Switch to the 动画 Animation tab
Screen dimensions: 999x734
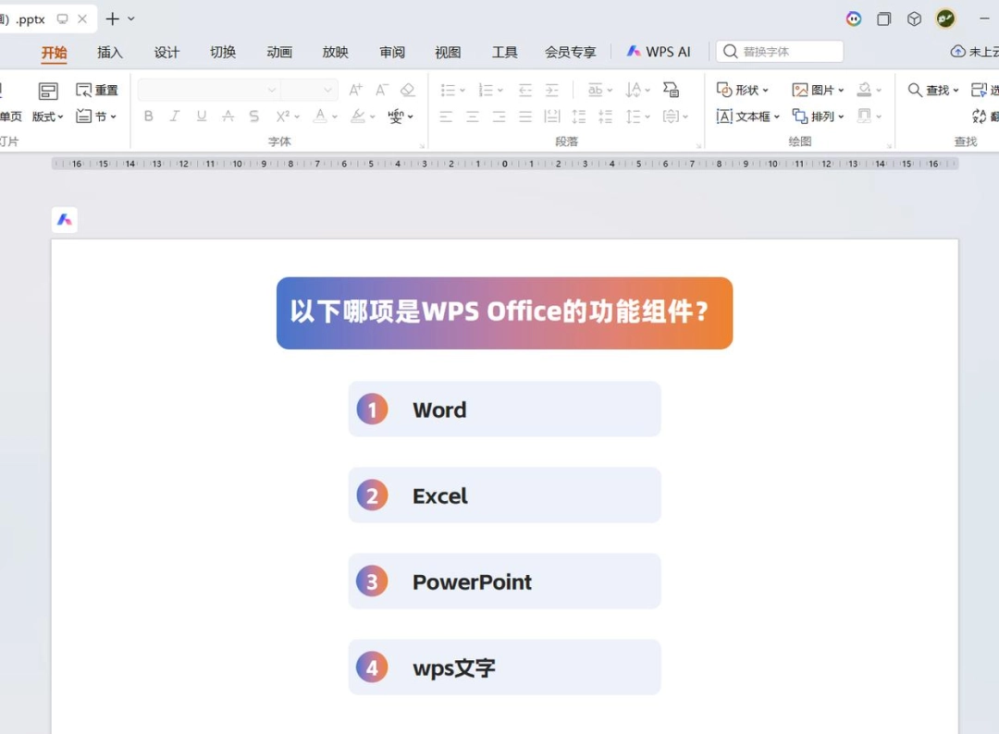click(279, 52)
